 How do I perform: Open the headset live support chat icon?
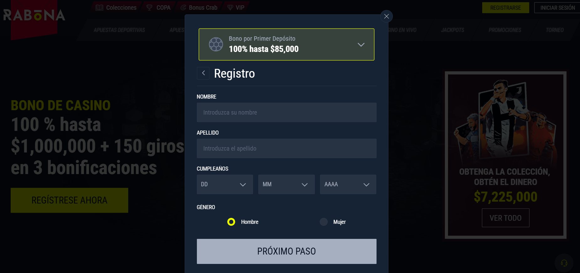pyautogui.click(x=564, y=263)
